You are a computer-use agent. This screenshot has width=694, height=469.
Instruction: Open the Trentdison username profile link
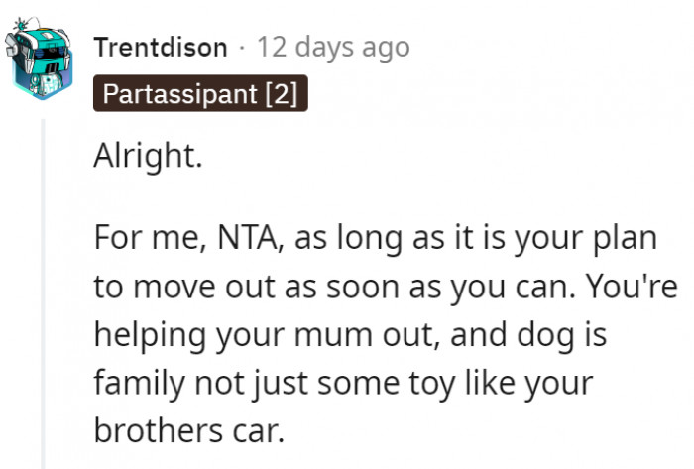[161, 47]
